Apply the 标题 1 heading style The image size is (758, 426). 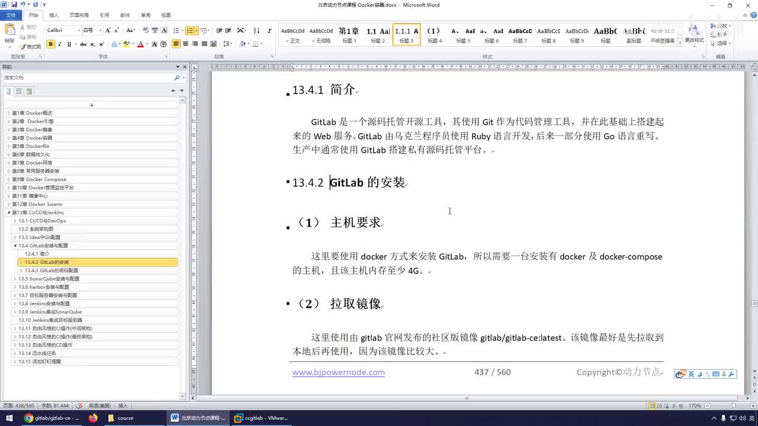pyautogui.click(x=349, y=35)
